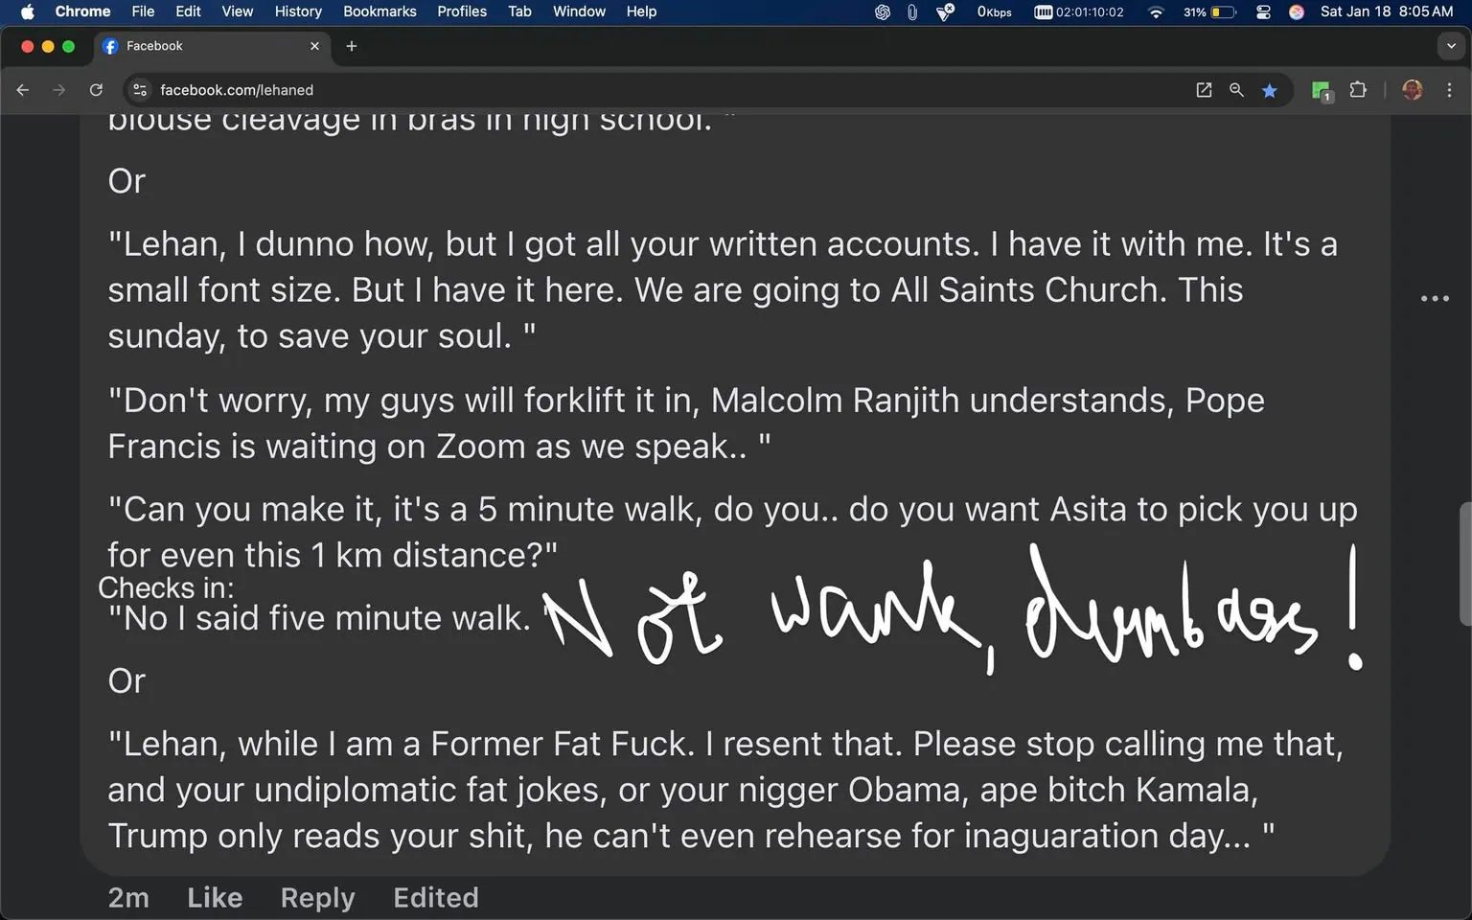Toggle the bookmark star for this page
Screen dimensions: 1472x920
click(1270, 89)
